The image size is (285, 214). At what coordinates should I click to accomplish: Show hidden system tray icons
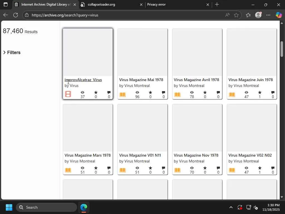[x=231, y=207]
